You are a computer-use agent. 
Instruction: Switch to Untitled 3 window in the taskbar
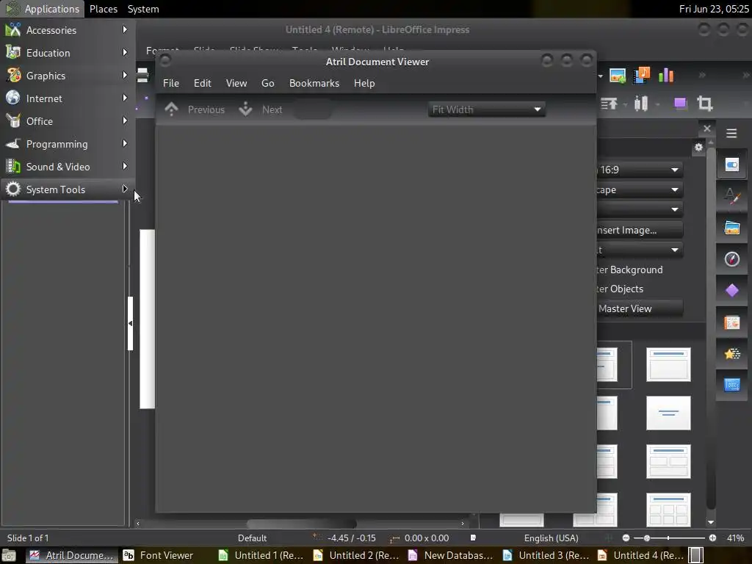546,555
